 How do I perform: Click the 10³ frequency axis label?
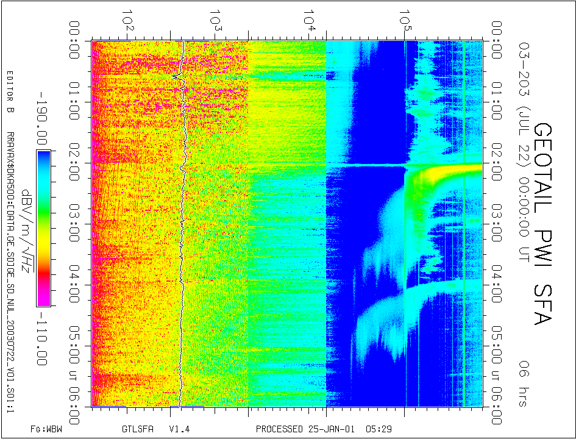pyautogui.click(x=216, y=21)
